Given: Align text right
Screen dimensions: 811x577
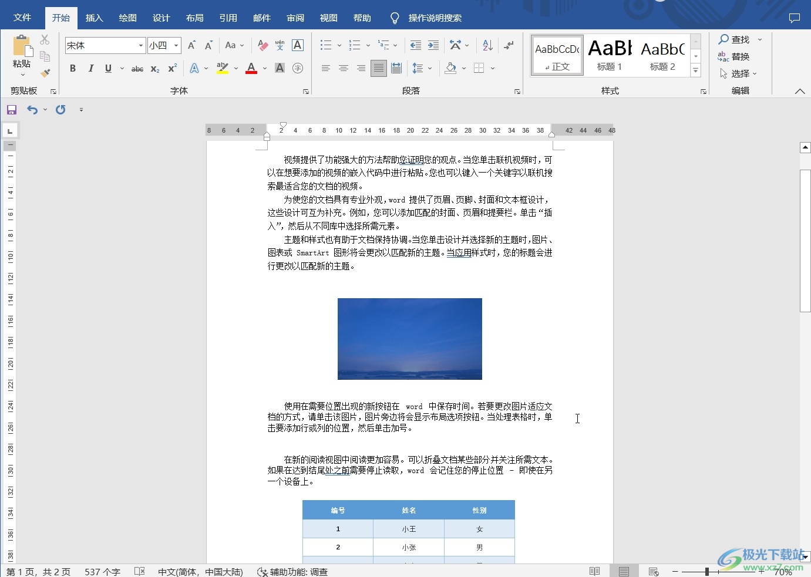Looking at the screenshot, I should [361, 68].
